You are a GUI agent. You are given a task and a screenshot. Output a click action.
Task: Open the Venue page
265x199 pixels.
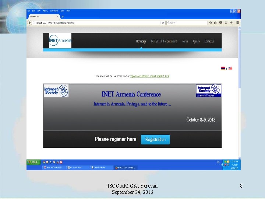click(185, 41)
